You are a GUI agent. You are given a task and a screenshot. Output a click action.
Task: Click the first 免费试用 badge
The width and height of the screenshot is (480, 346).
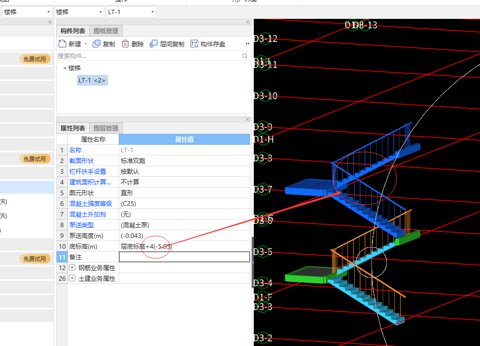(35, 59)
